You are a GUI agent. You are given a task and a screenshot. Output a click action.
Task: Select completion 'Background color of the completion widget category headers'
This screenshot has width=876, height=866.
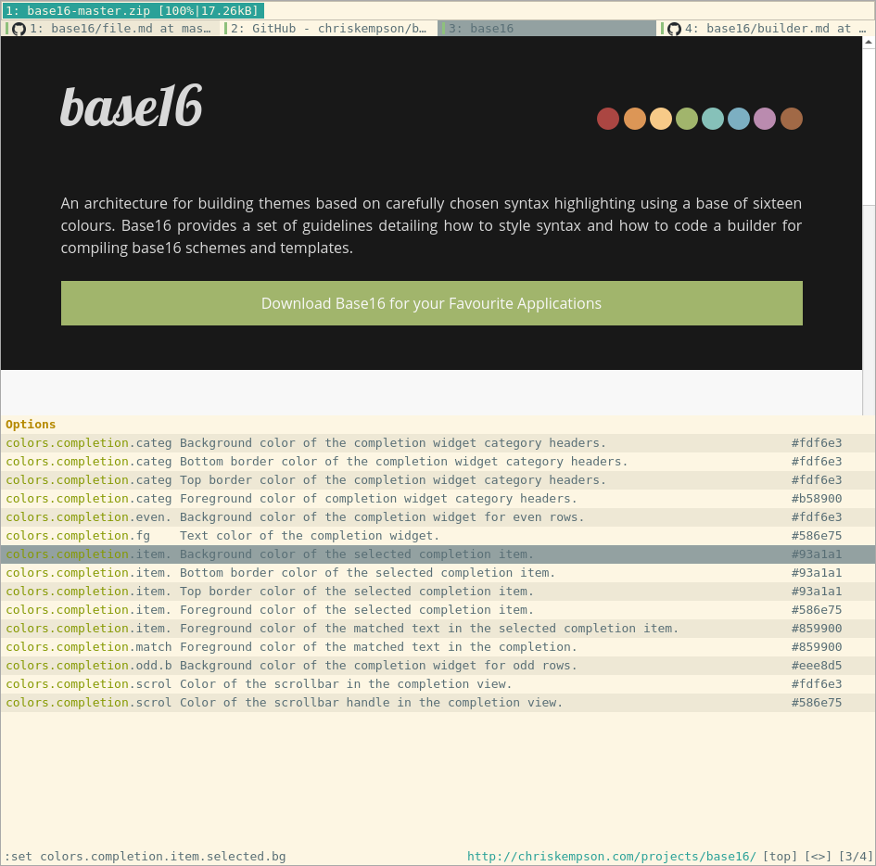438,443
